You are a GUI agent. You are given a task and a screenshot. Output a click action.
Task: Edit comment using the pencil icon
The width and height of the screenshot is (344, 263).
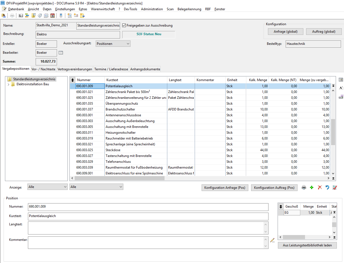pyautogui.click(x=272, y=240)
